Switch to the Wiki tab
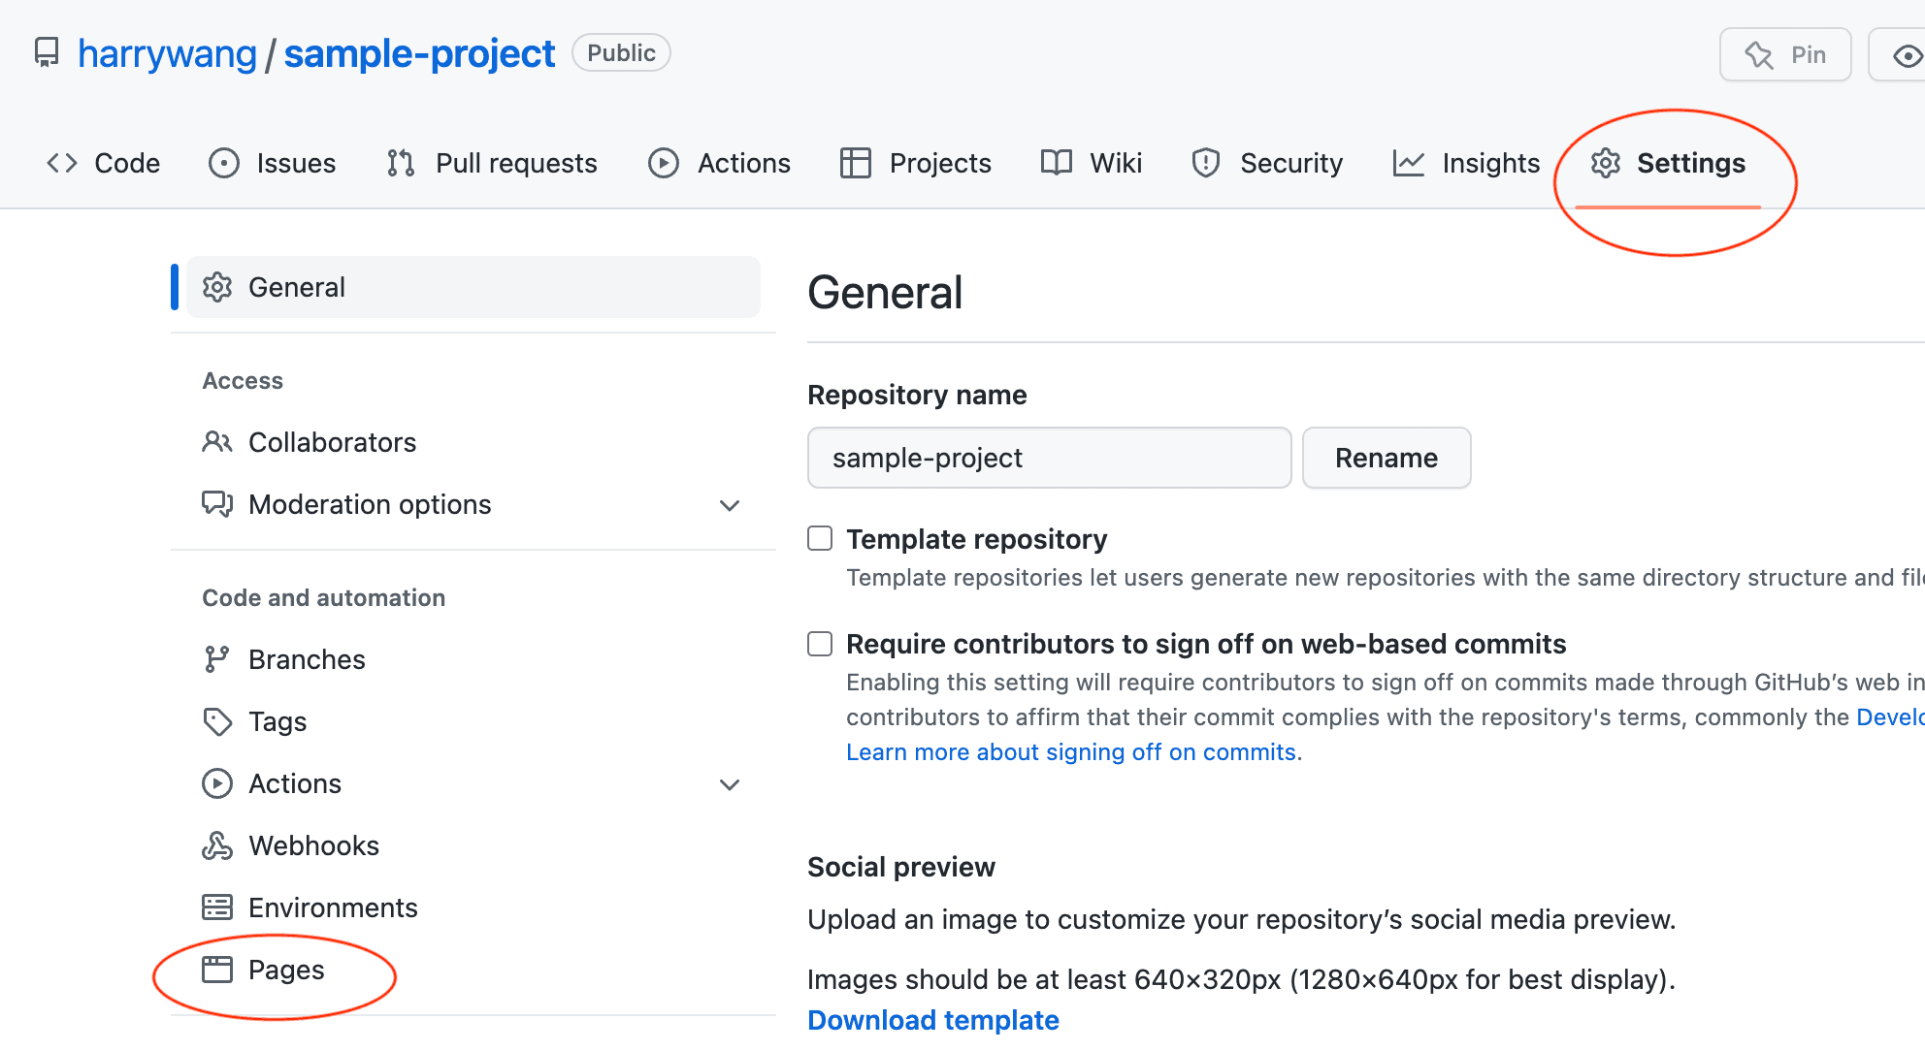Viewport: 1925px width, 1051px height. (1092, 163)
